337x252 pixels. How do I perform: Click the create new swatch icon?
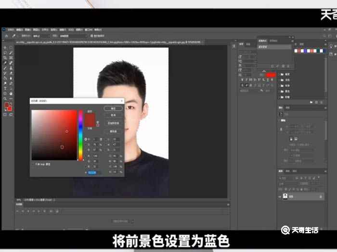point(316,102)
